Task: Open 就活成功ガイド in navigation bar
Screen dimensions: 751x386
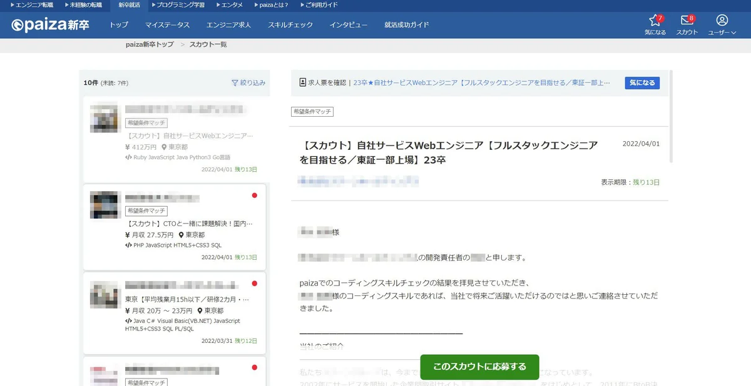Action: 407,25
